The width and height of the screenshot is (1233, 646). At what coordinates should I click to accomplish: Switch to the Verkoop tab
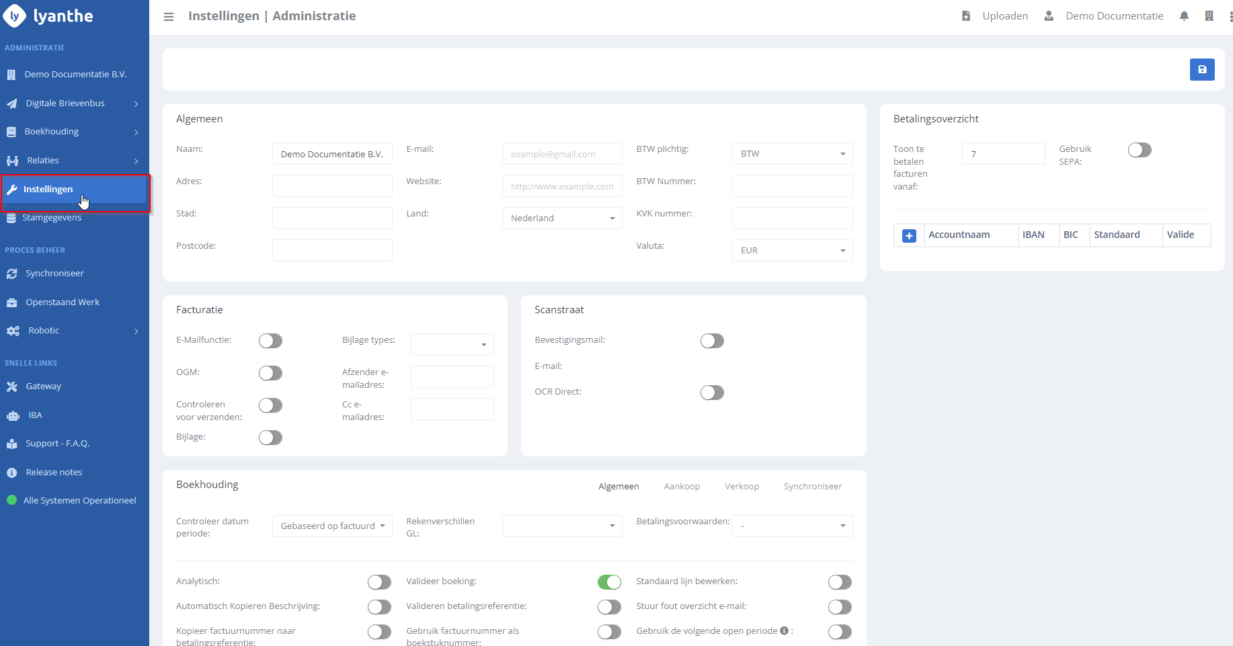[742, 487]
